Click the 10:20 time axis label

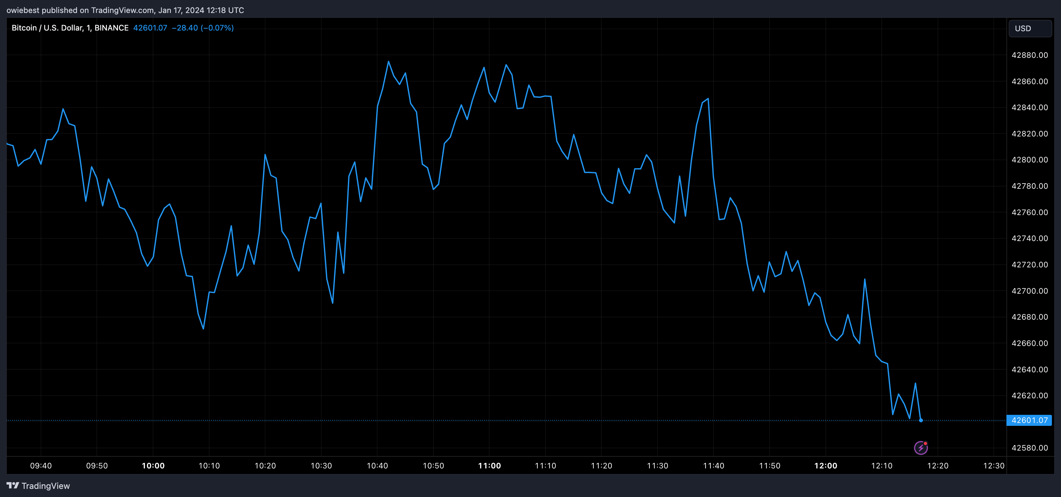(265, 466)
